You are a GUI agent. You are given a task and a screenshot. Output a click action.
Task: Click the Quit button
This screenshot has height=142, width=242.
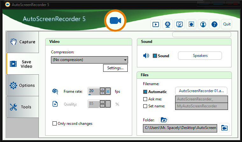tap(227, 24)
